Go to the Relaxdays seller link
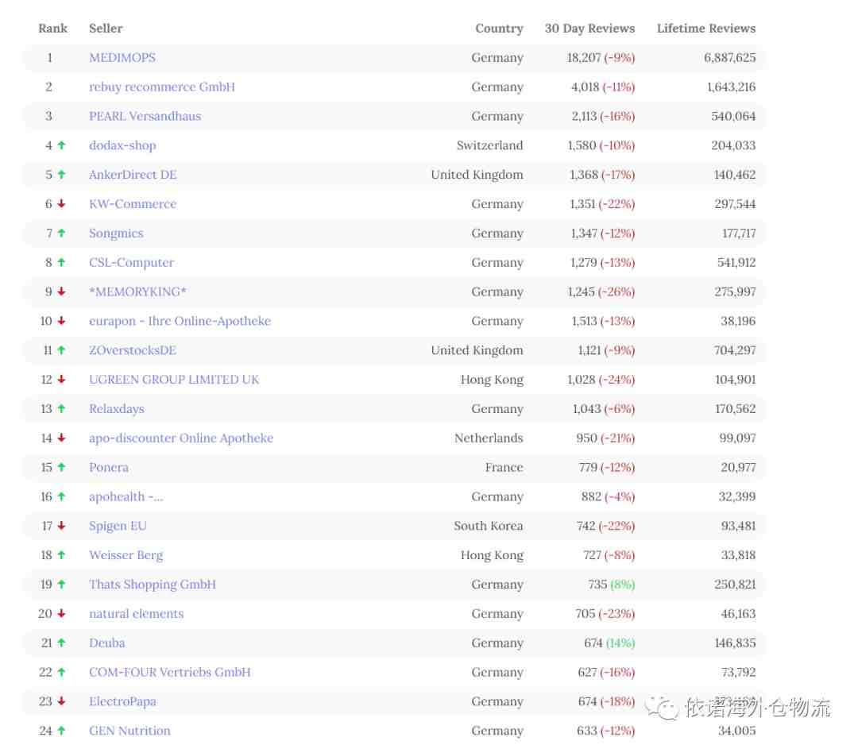Screen dimensions: 858x745 pyautogui.click(x=117, y=408)
